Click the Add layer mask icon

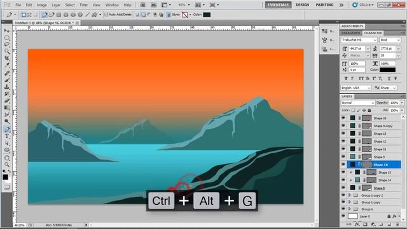tap(365, 225)
